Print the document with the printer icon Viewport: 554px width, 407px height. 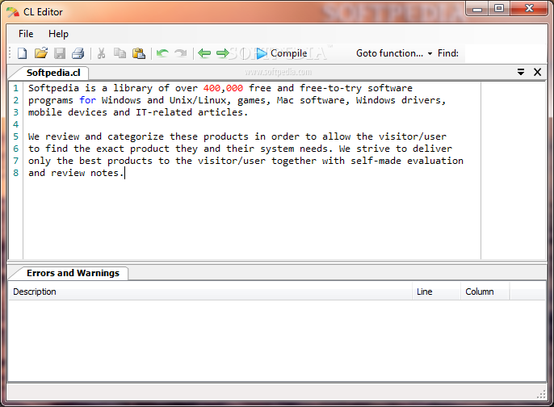click(78, 53)
